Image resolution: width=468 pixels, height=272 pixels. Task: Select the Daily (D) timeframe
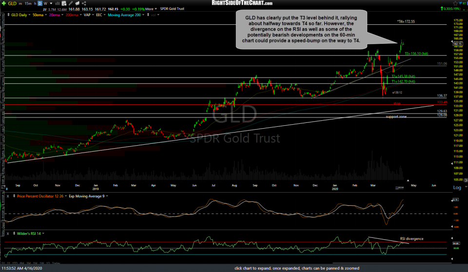click(x=40, y=3)
